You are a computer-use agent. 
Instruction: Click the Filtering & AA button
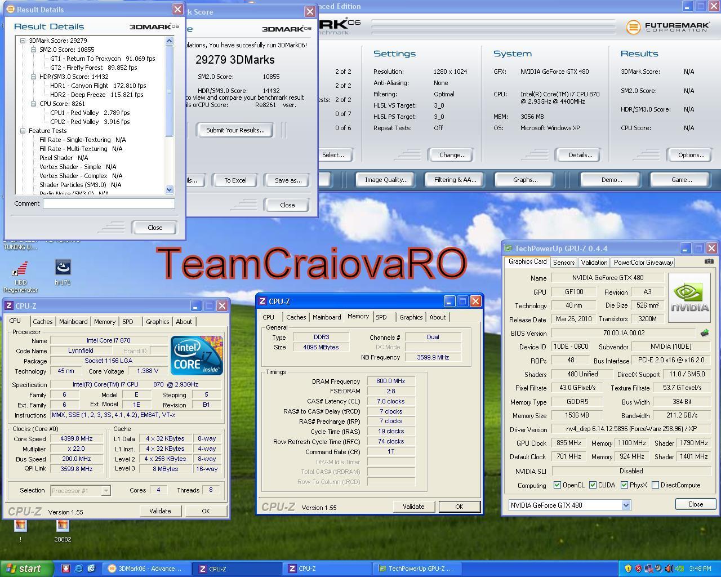pos(455,180)
